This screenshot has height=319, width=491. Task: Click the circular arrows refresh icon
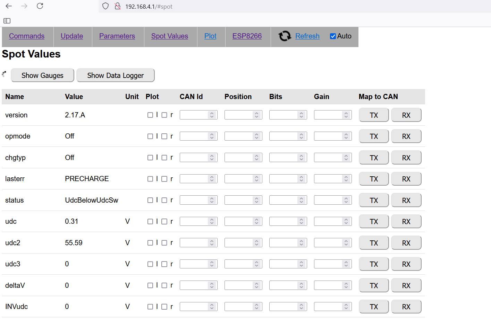[285, 36]
